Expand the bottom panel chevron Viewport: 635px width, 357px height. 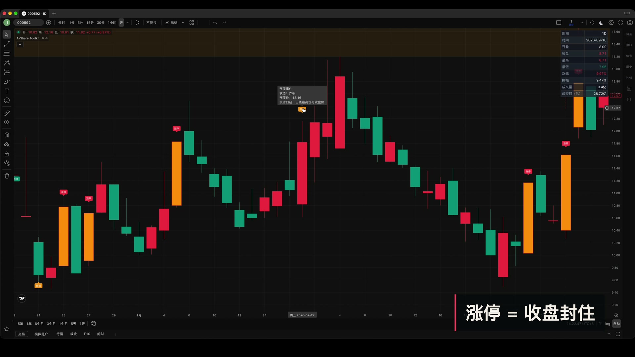click(609, 334)
